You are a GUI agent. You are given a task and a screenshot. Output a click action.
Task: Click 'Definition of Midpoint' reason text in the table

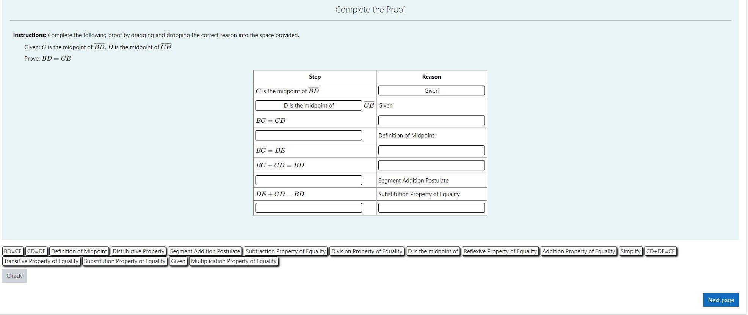[x=406, y=136]
